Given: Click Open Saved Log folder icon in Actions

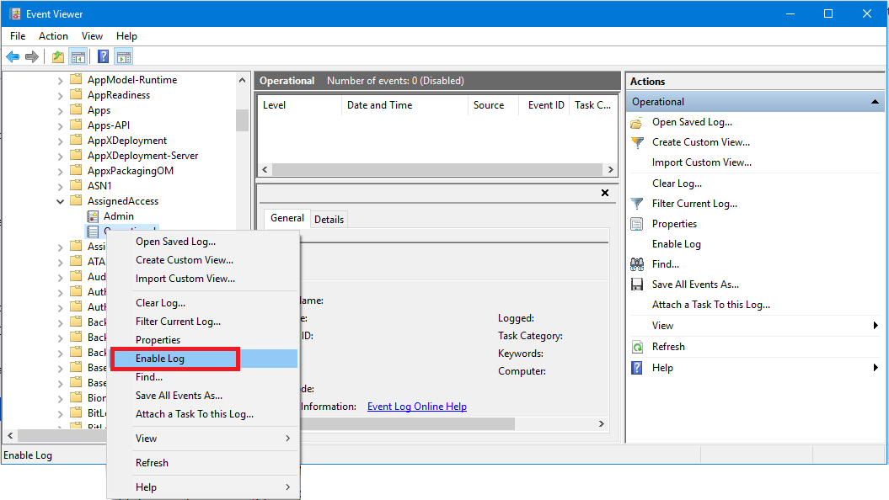Looking at the screenshot, I should pyautogui.click(x=637, y=122).
